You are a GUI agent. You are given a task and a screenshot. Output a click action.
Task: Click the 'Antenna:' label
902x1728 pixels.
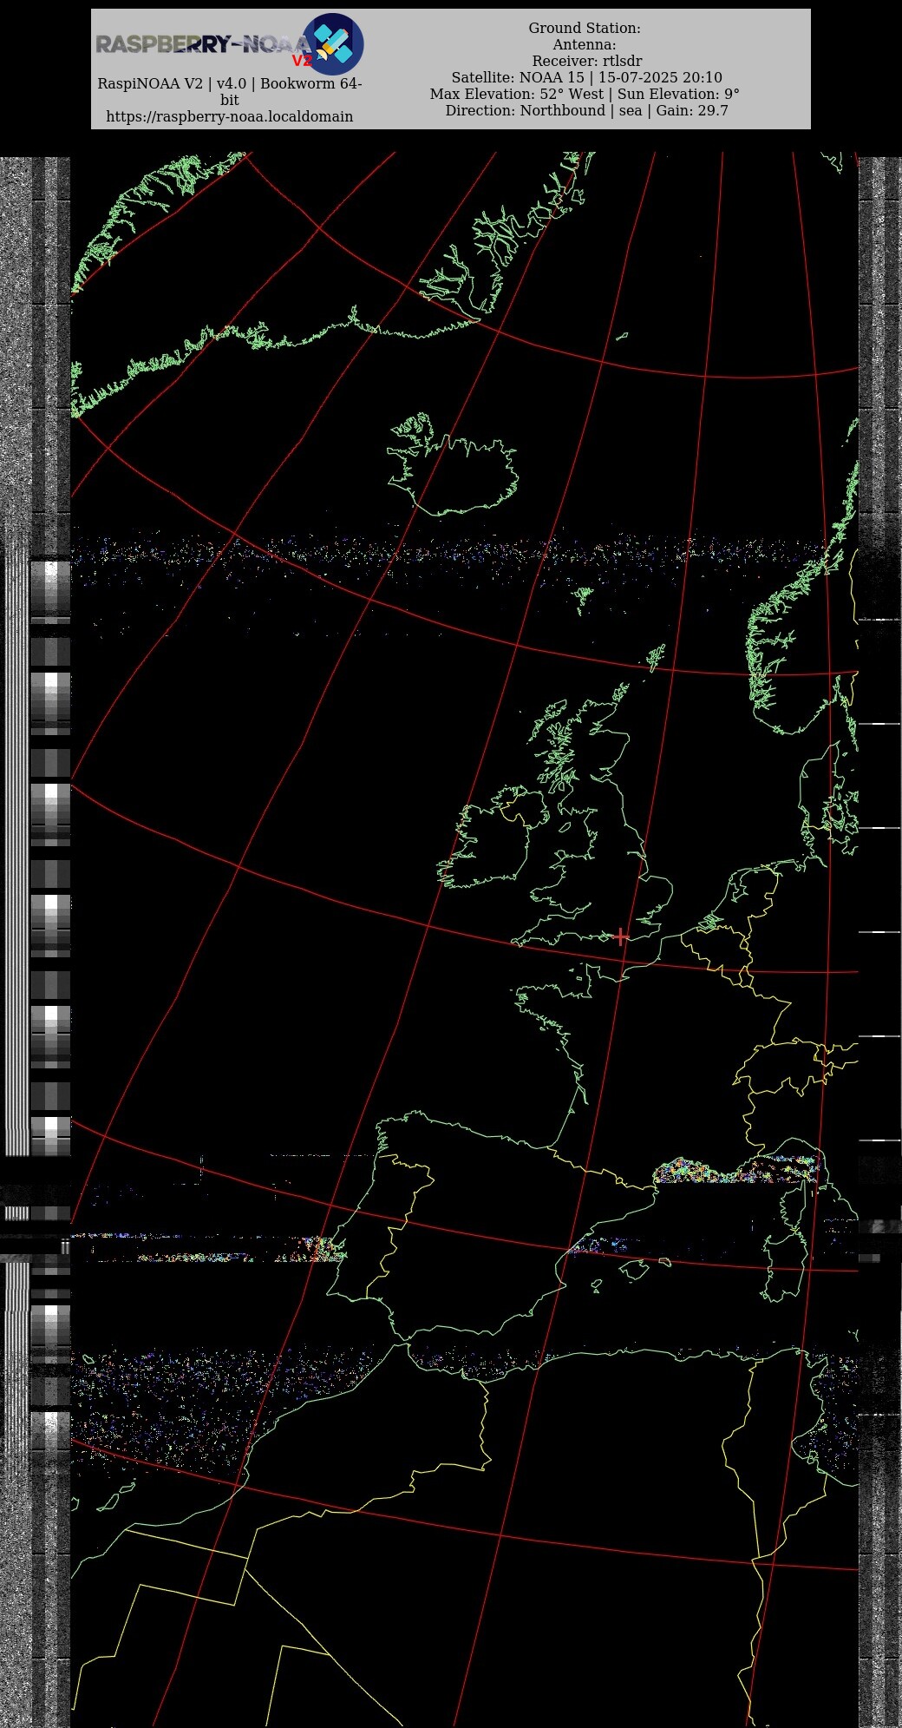click(x=585, y=44)
